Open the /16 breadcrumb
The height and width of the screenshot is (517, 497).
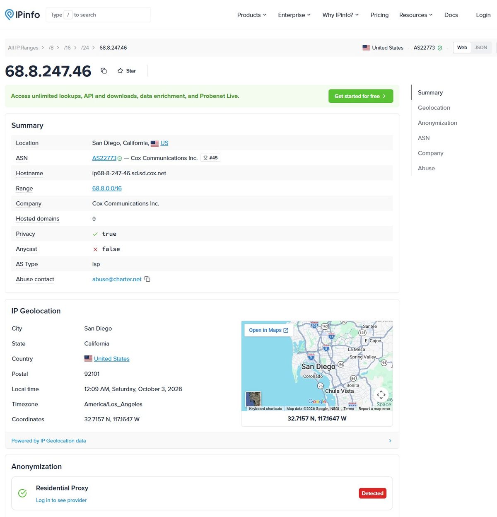tap(67, 48)
